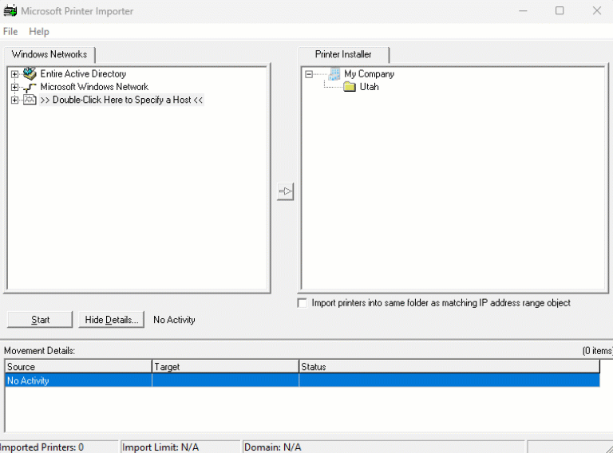Select the Utah folder label

(369, 87)
